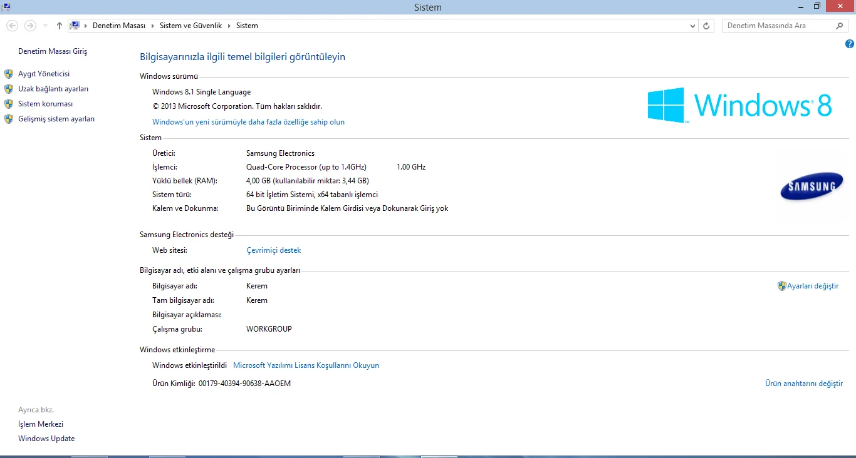Click the Kalem ve Dokunma value text

click(x=347, y=208)
